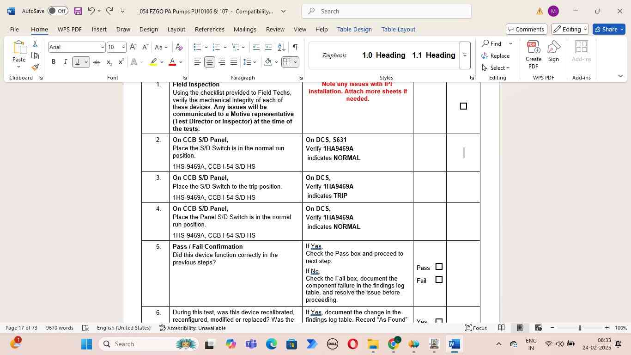631x355 pixels.
Task: Switch to the Review tab
Action: [275, 29]
